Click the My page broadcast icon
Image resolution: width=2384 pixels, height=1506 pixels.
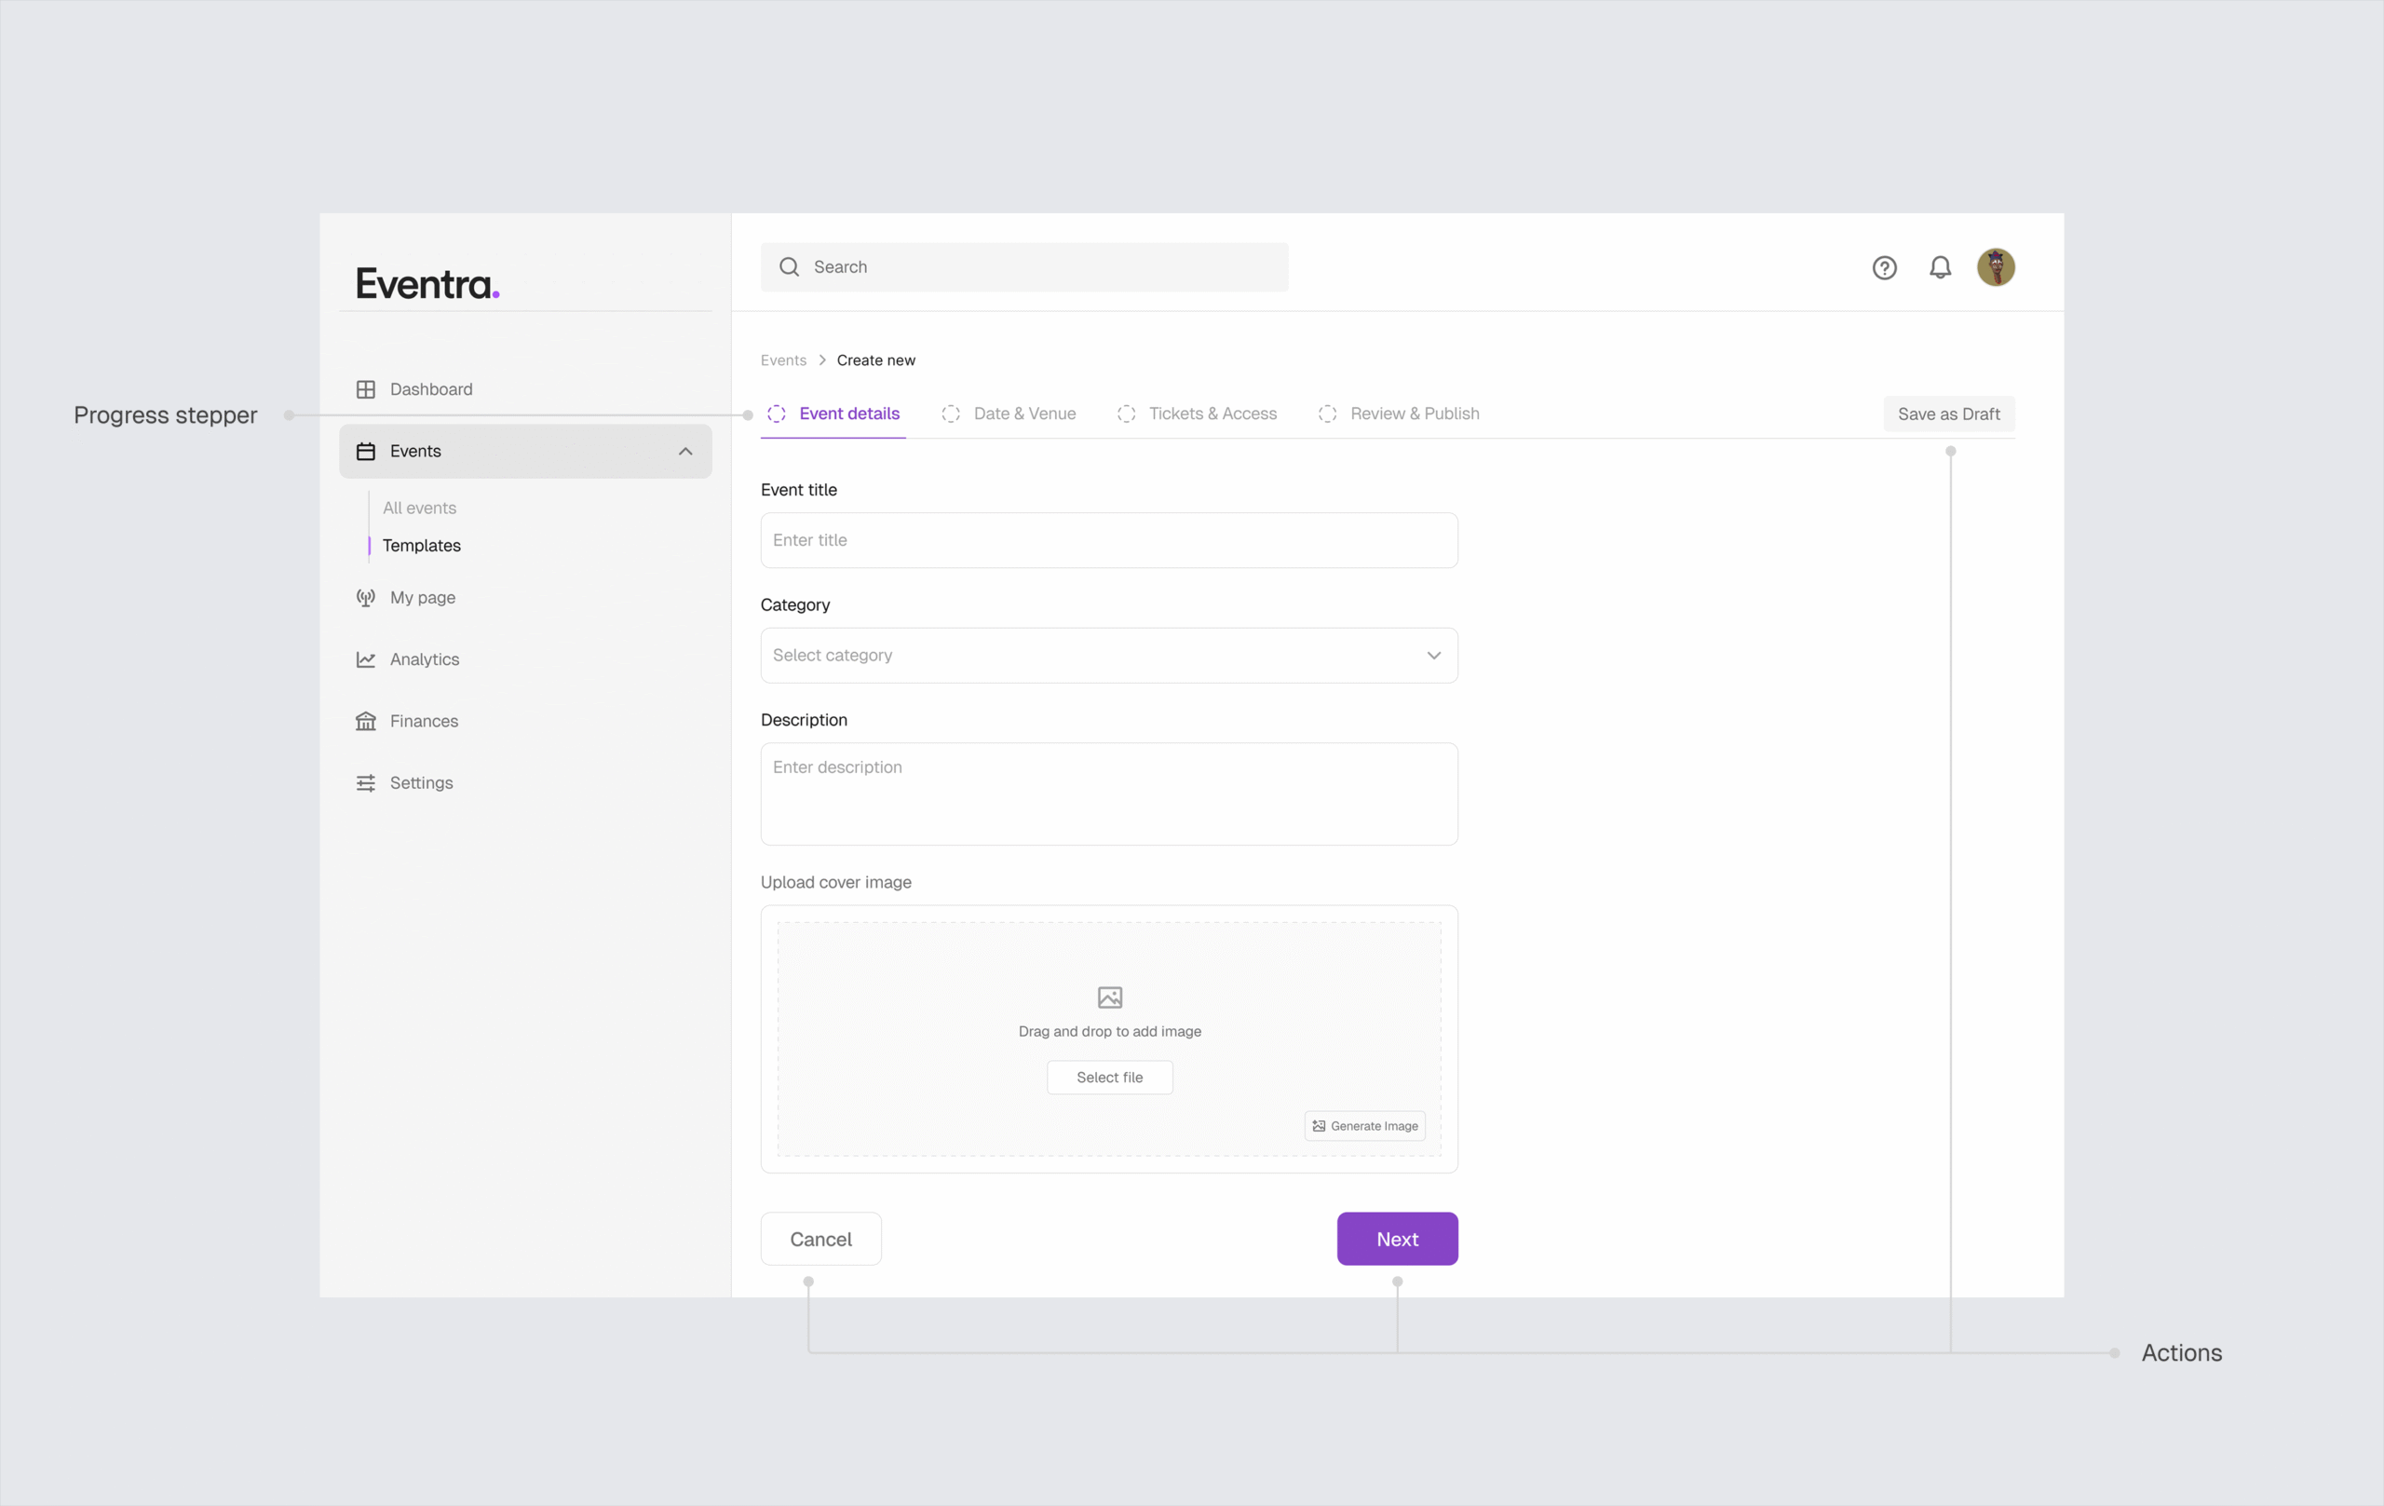(365, 597)
